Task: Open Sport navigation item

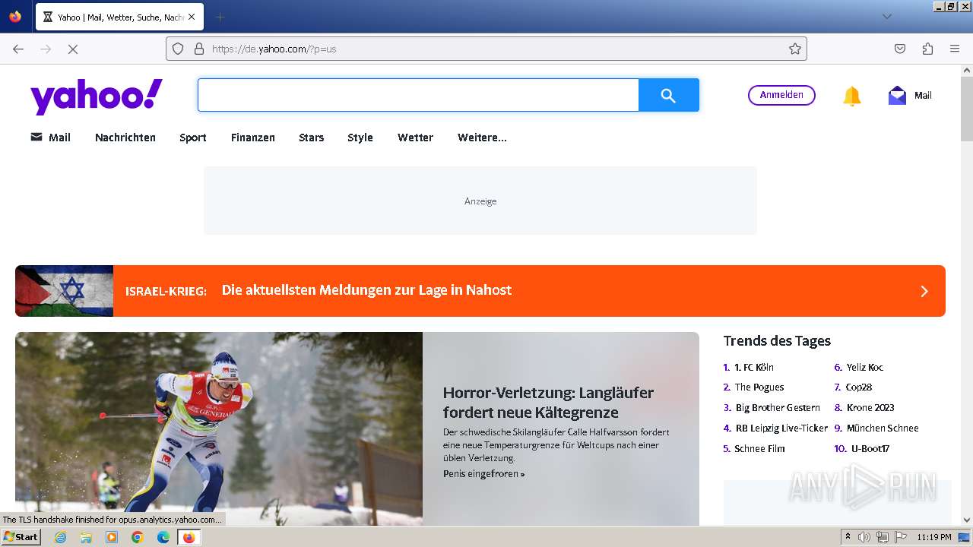Action: tap(193, 138)
